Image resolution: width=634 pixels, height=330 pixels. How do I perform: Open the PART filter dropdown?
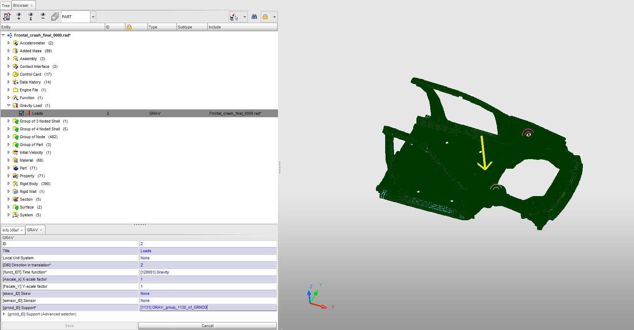93,16
